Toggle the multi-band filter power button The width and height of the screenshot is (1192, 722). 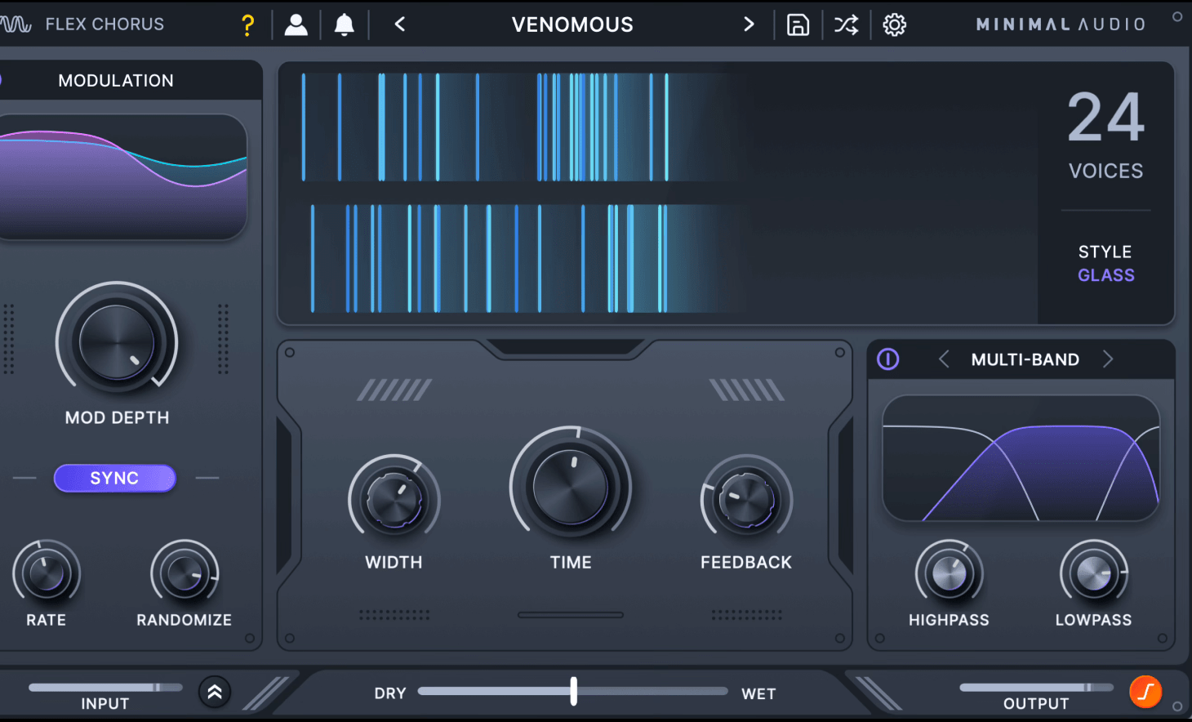(888, 359)
